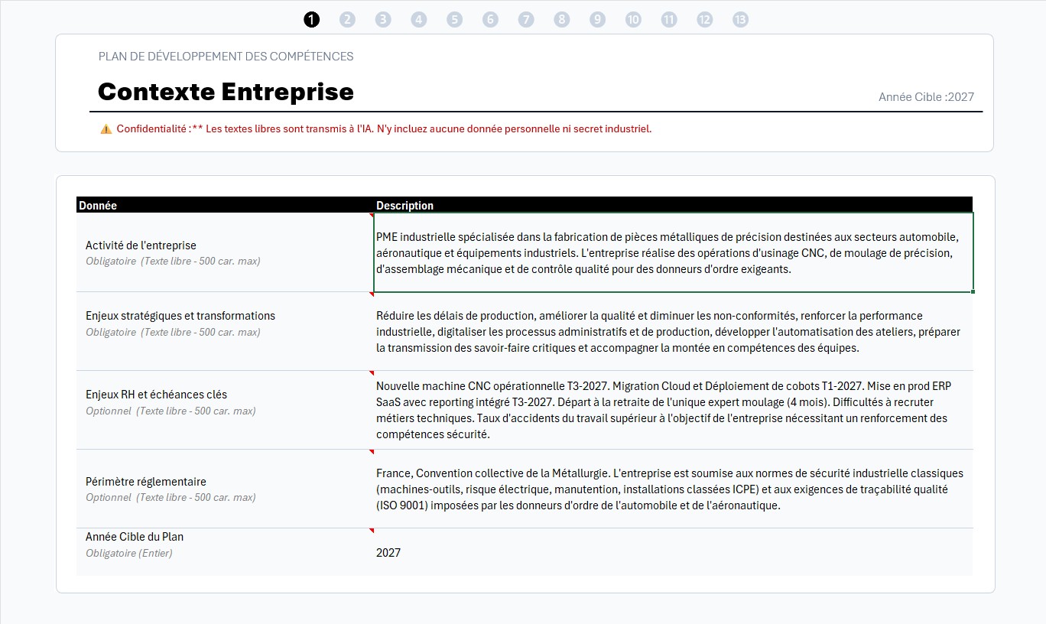Go to step 1 in the stepper
1046x624 pixels.
(311, 20)
